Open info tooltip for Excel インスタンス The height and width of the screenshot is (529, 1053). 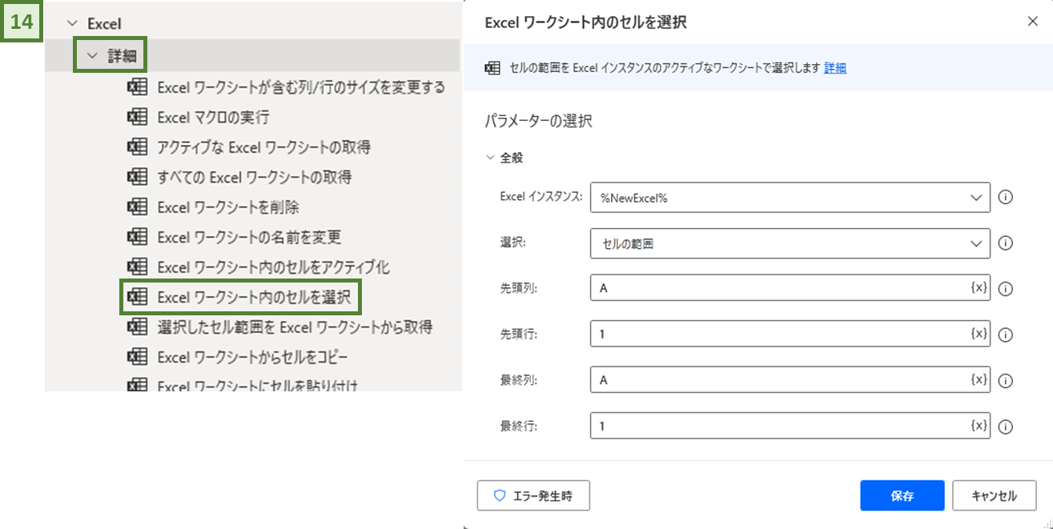click(x=1007, y=197)
